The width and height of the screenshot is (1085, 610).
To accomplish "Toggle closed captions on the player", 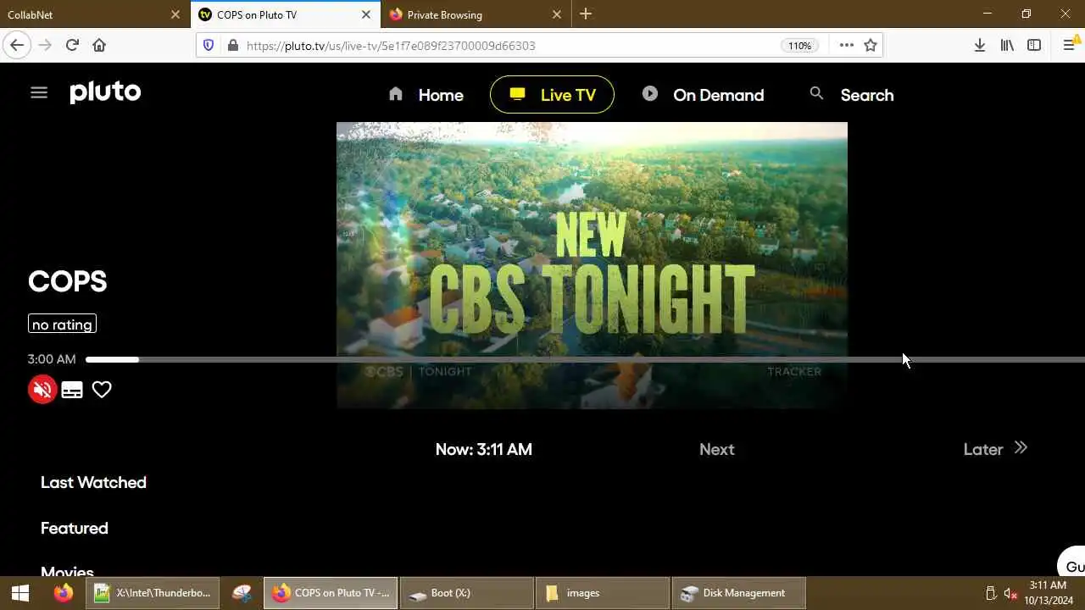I will click(72, 390).
